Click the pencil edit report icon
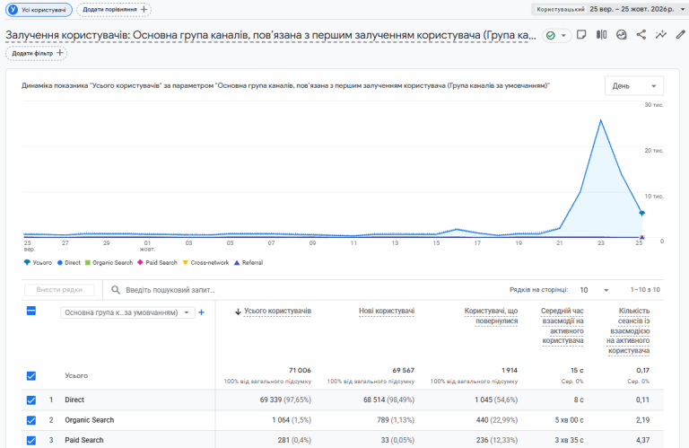This screenshot has width=689, height=448. pos(680,35)
